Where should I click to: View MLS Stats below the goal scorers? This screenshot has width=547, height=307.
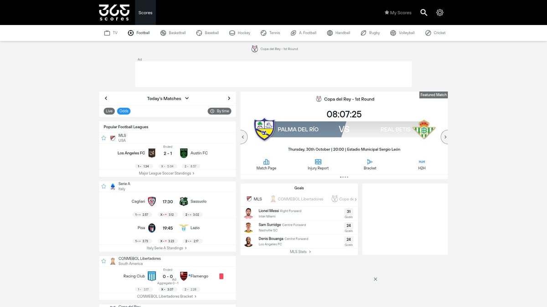(x=299, y=251)
